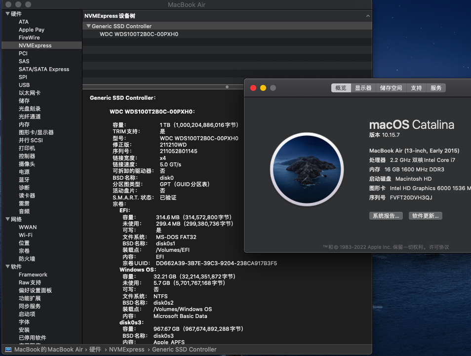Collapse the 硬件 category triangle
Image resolution: width=471 pixels, height=356 pixels.
tap(7, 14)
